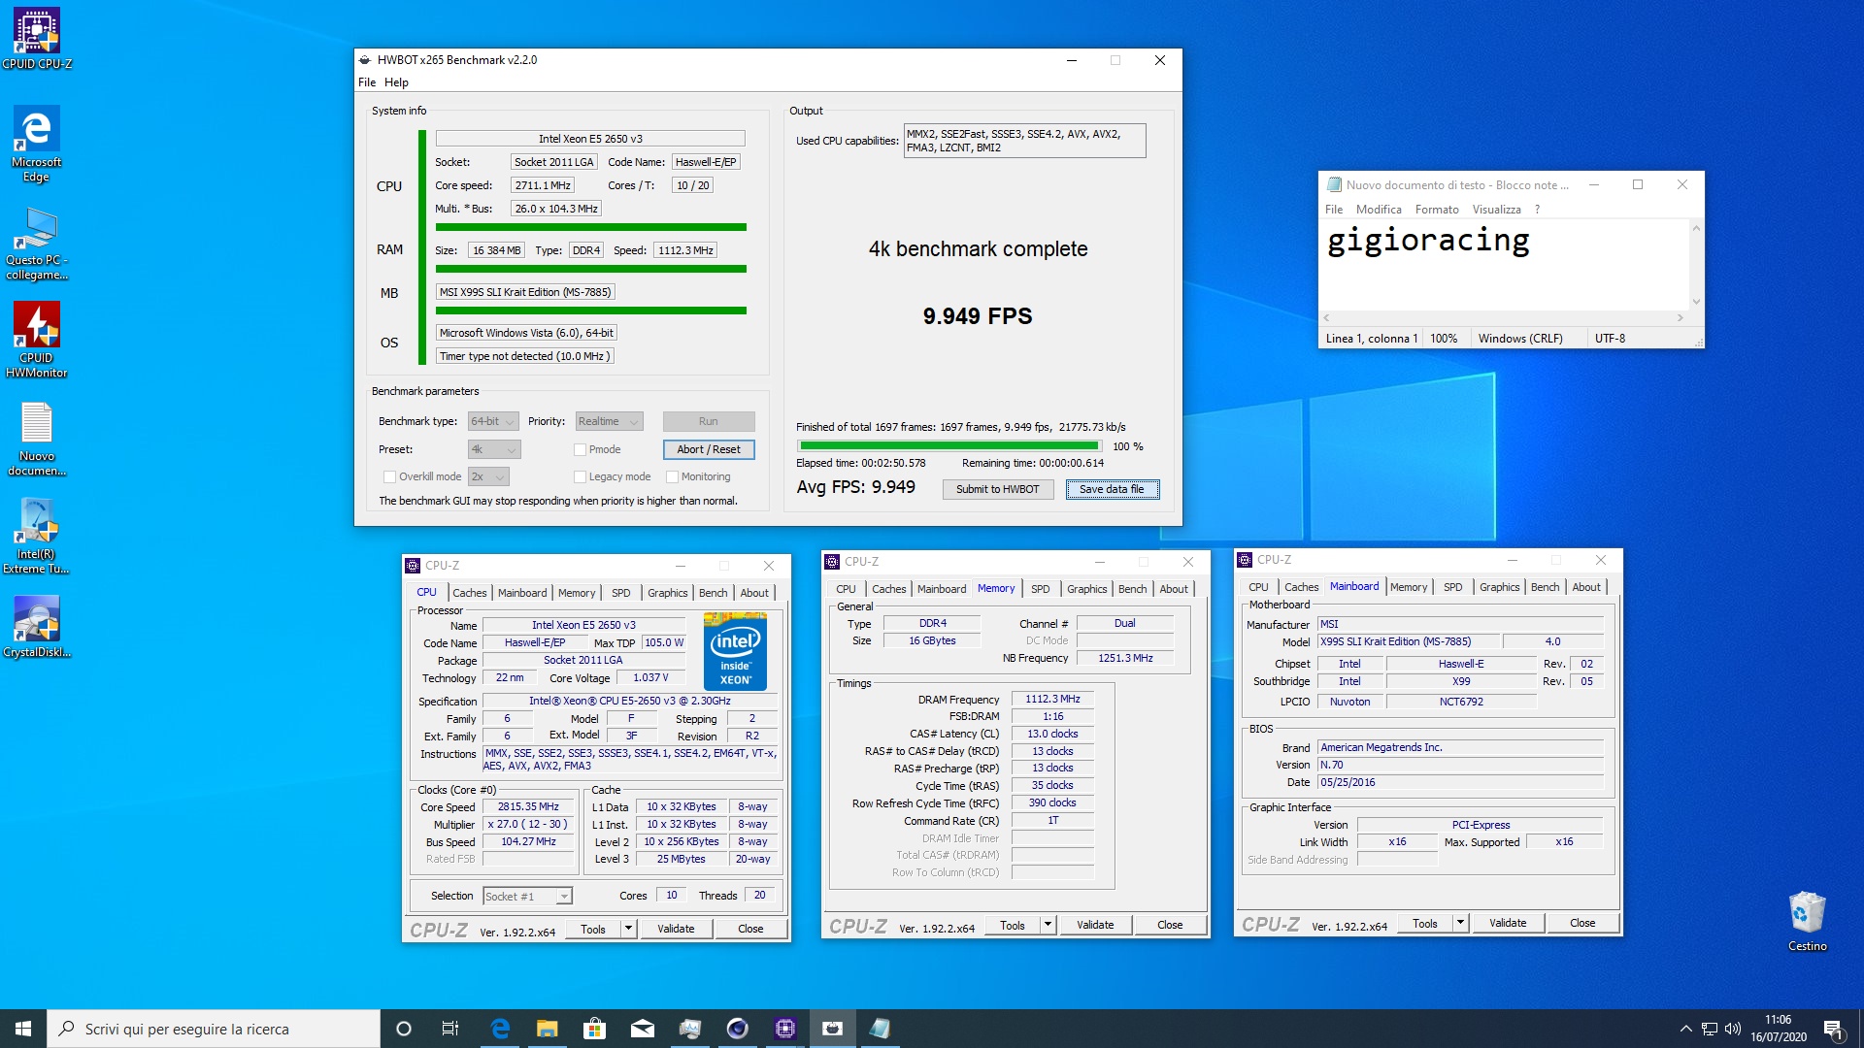Screen dimensions: 1864x1048
Task: Open the Mail app from the taskbar
Action: 643,1029
